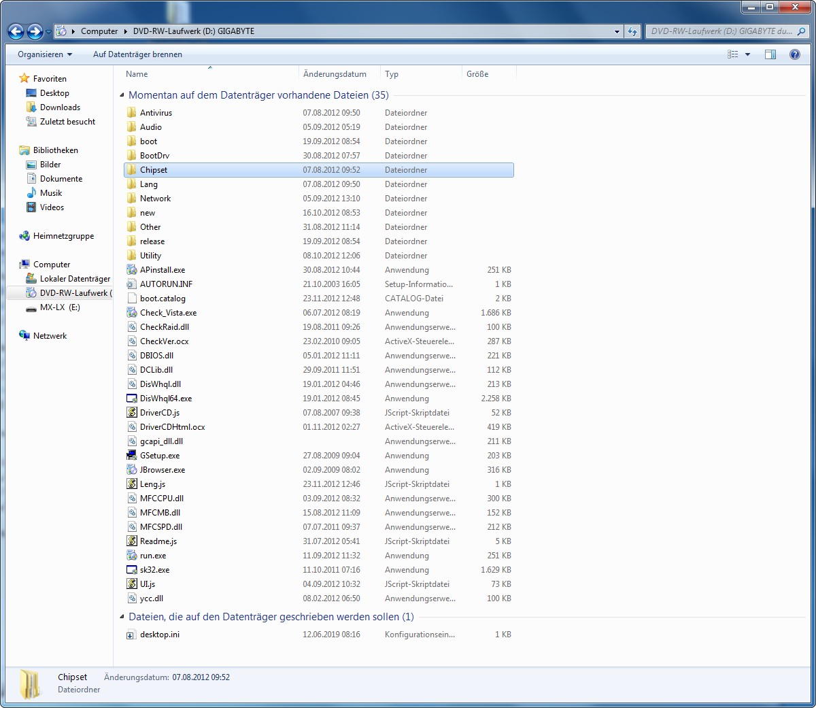The image size is (816, 708).
Task: Select the boot.catalog file
Action: tap(163, 299)
